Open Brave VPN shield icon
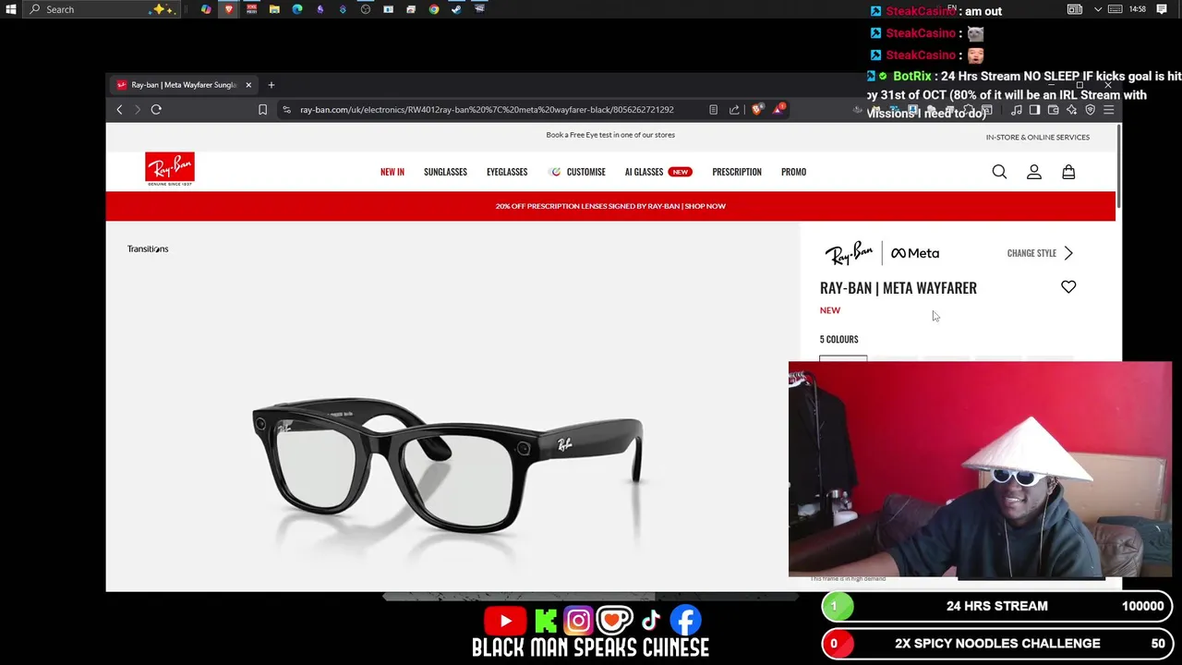The height and width of the screenshot is (665, 1182). click(1090, 110)
